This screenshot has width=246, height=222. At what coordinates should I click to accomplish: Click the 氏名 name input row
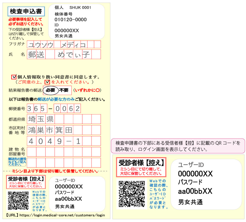[64, 54]
